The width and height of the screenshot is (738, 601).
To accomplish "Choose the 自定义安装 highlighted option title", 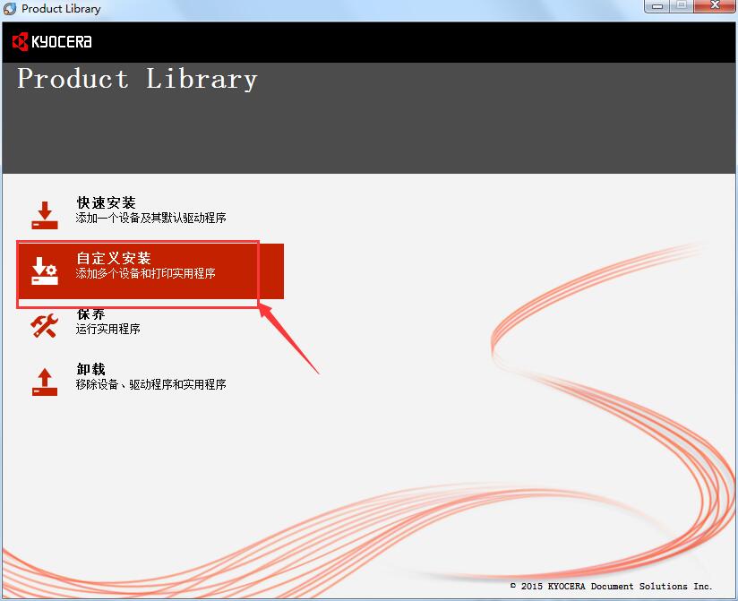I will tap(114, 259).
